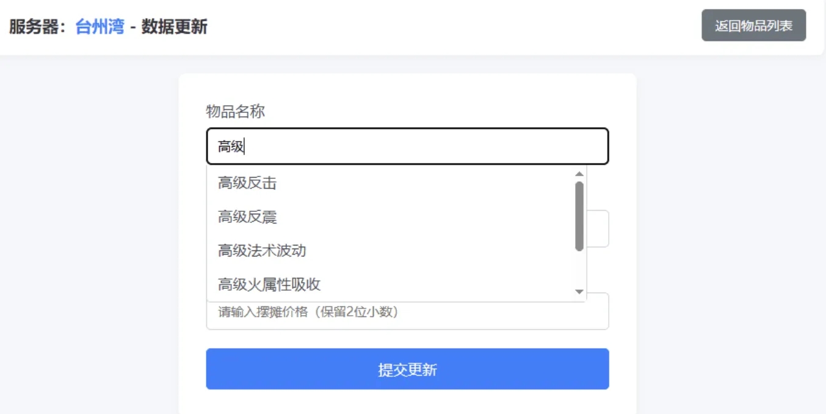Select the text 高级 in the name box
This screenshot has width=826, height=414.
pos(228,145)
